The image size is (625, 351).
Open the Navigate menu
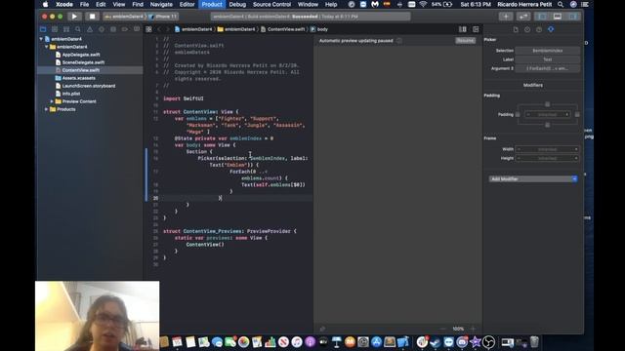tap(161, 4)
